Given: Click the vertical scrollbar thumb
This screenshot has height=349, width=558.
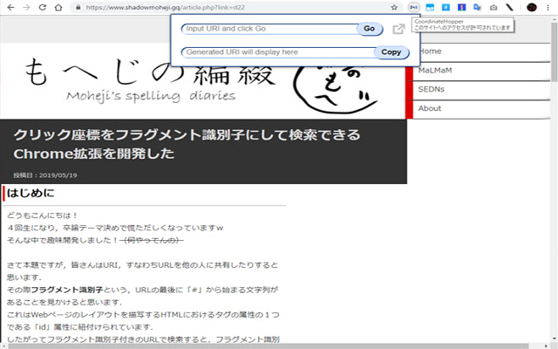Looking at the screenshot, I should coord(555,52).
